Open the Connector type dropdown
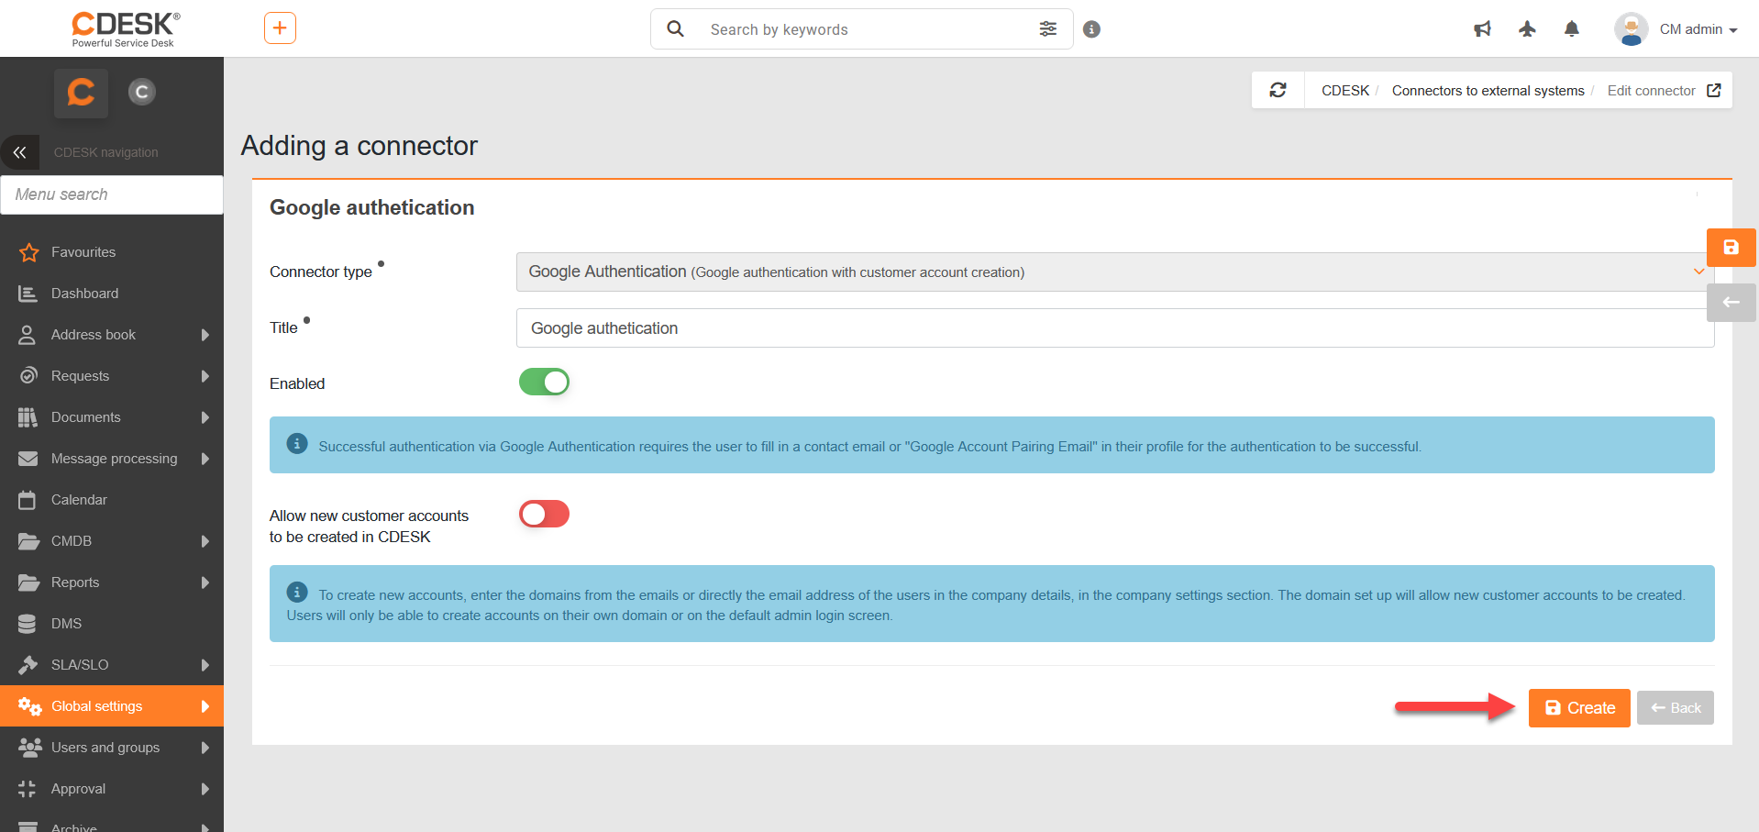 tap(1115, 272)
